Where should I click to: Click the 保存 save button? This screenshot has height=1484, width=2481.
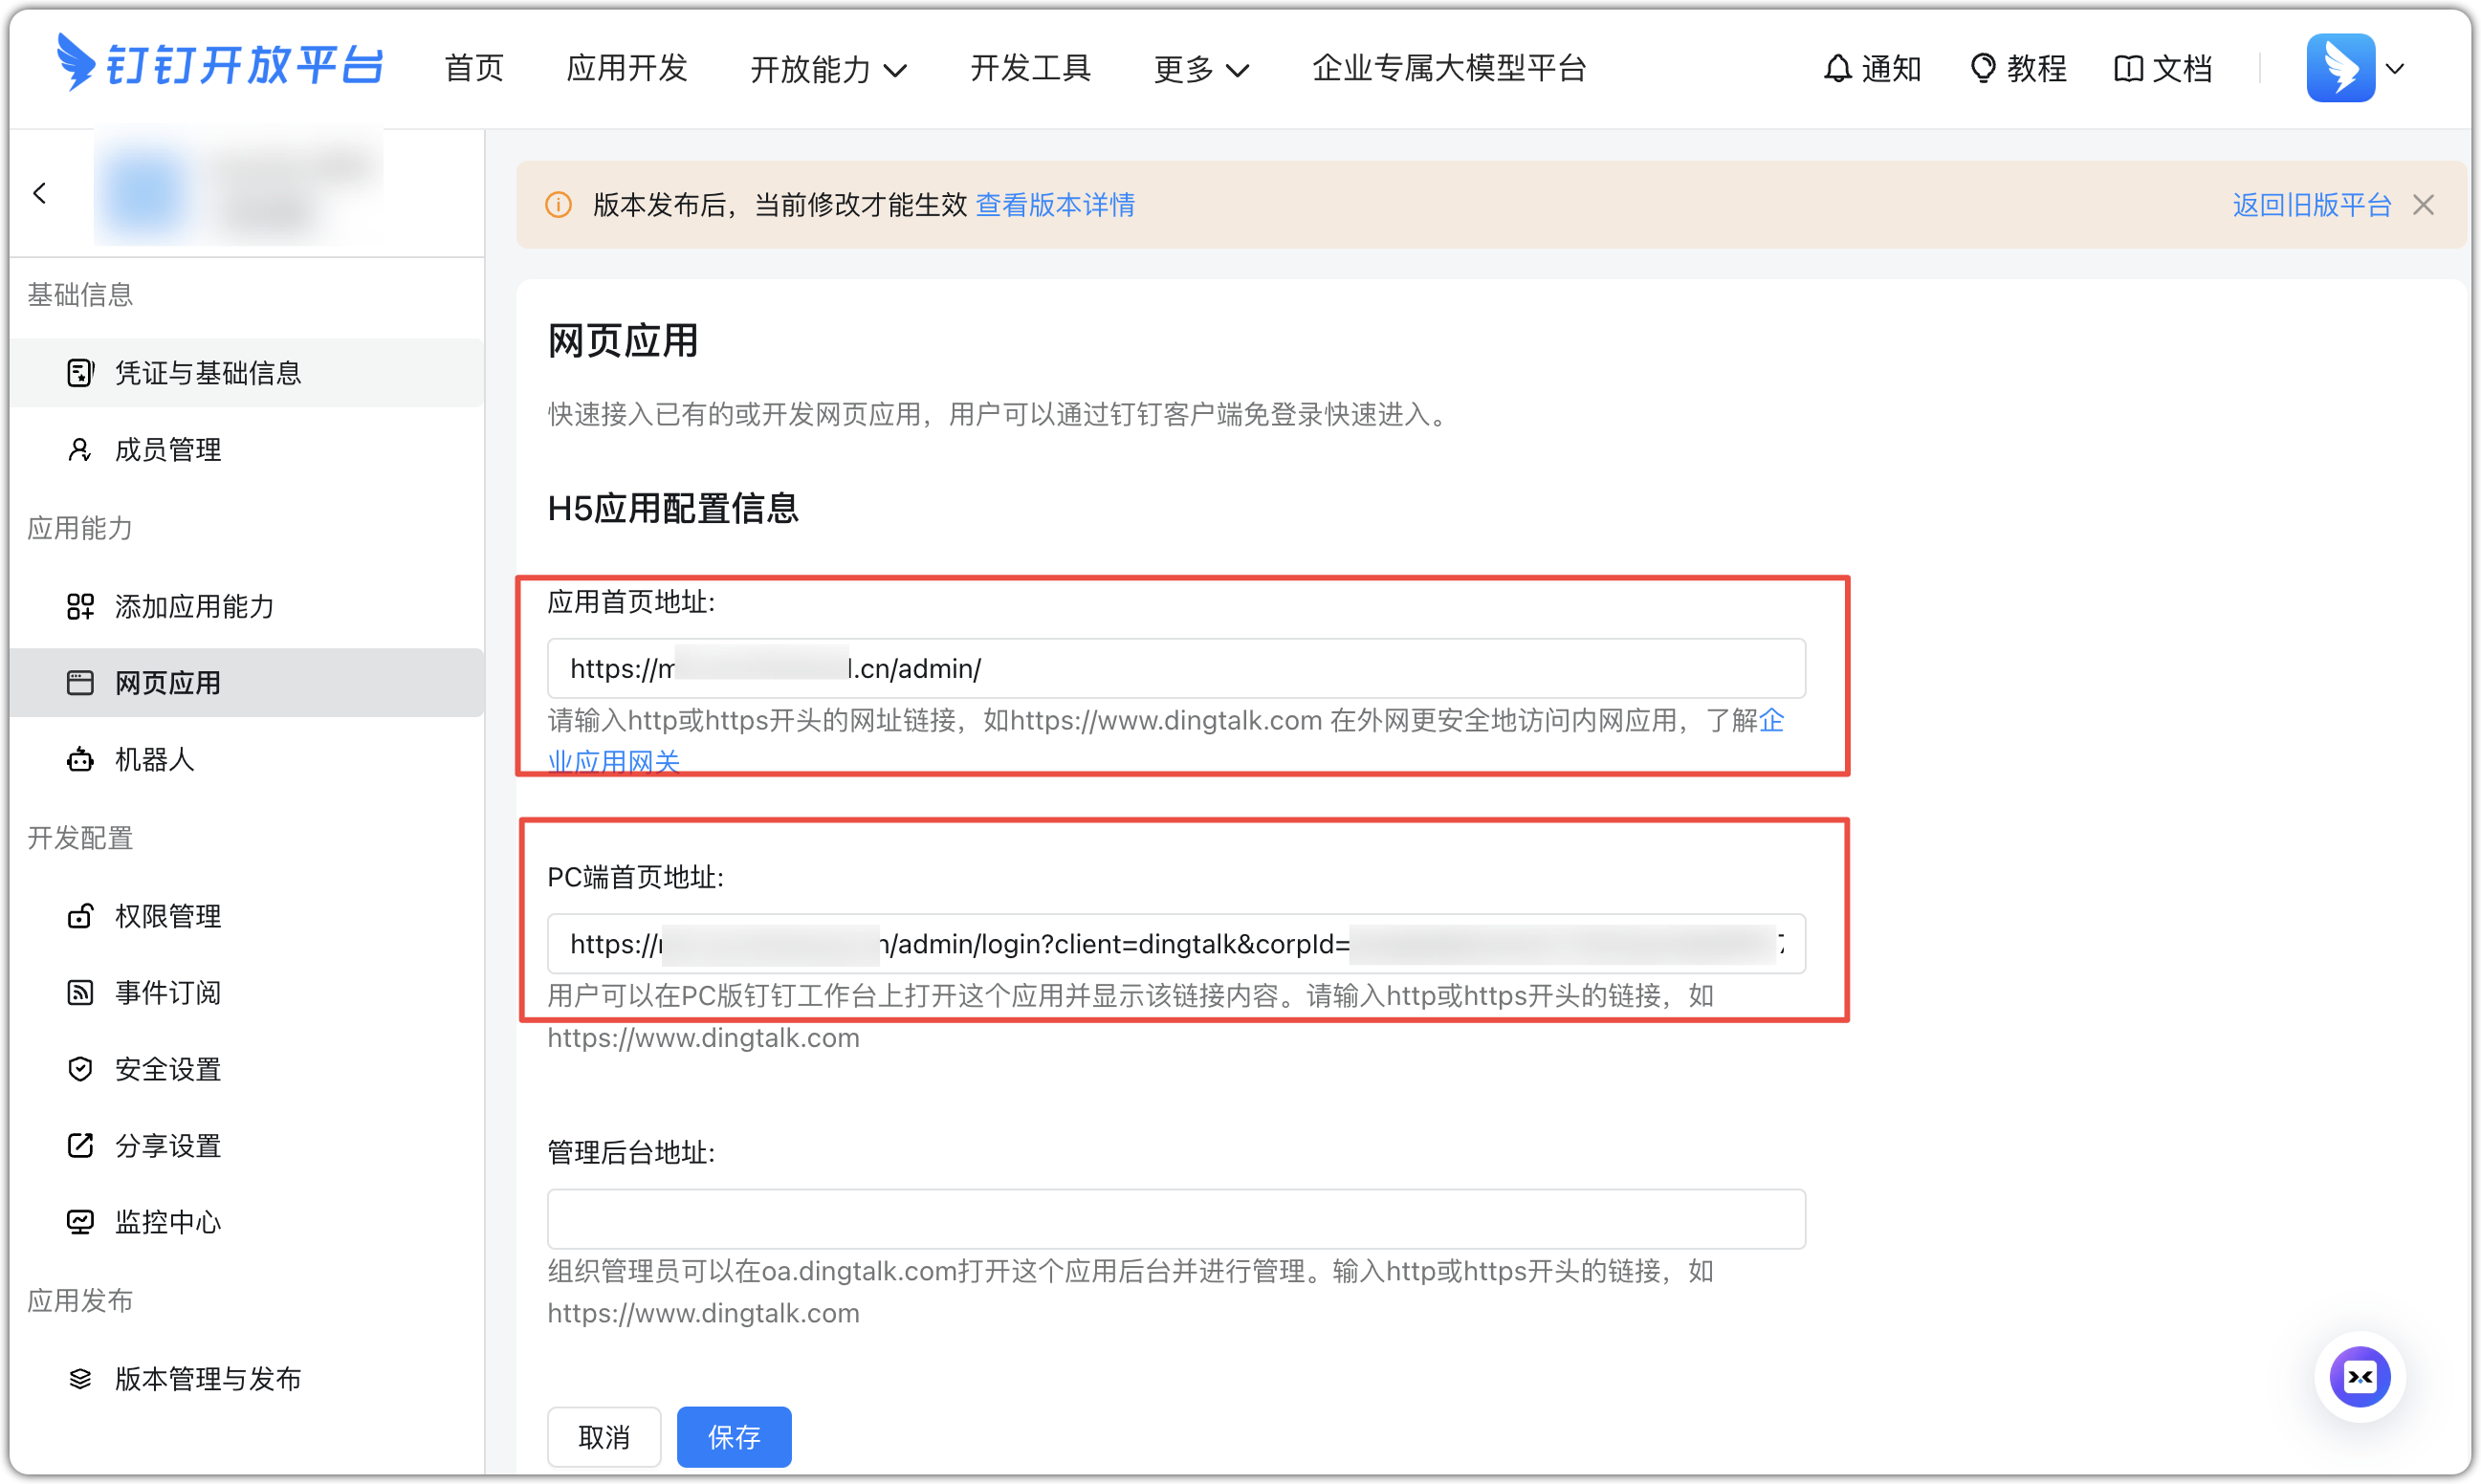pyautogui.click(x=733, y=1436)
